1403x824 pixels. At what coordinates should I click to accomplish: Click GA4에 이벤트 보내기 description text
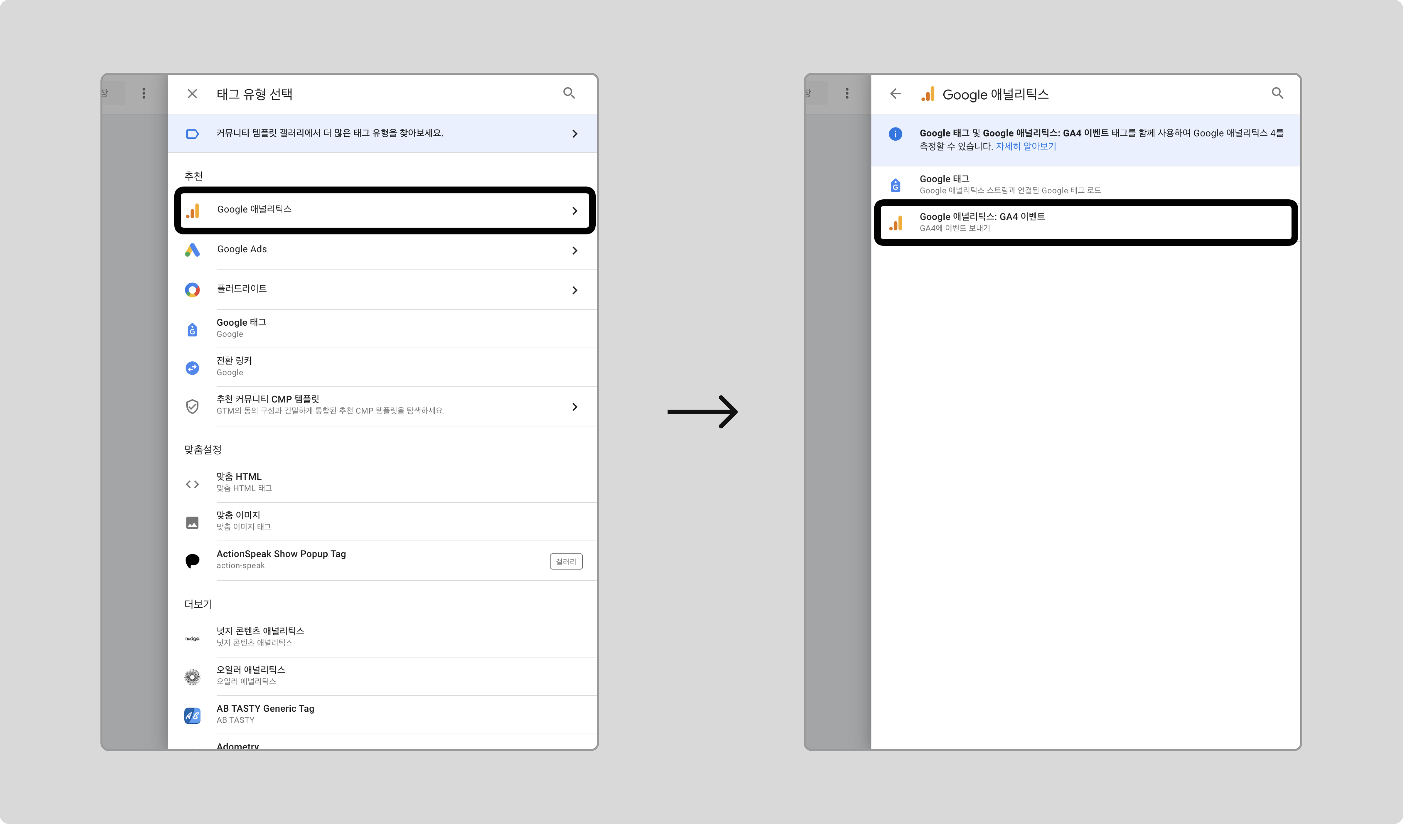tap(954, 228)
